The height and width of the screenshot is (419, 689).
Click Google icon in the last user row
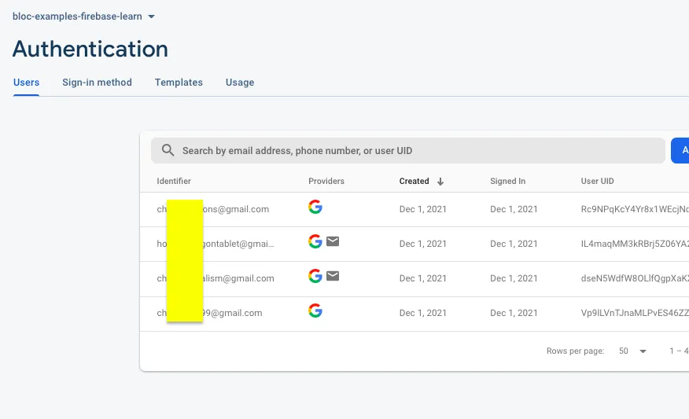(x=315, y=311)
